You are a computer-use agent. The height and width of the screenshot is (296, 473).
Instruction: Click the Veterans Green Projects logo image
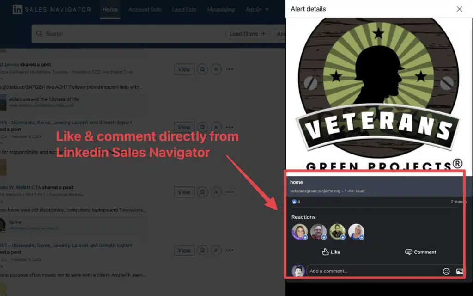tap(378, 93)
